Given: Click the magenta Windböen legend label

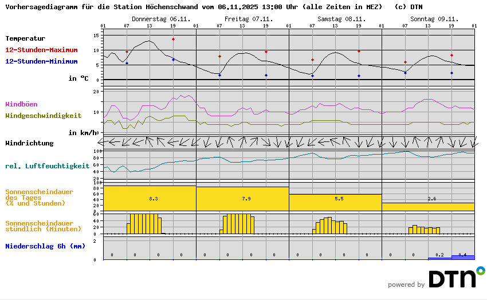Looking at the screenshot, I should tap(21, 104).
